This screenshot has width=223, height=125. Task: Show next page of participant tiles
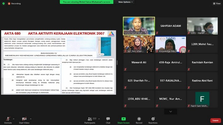171,111
